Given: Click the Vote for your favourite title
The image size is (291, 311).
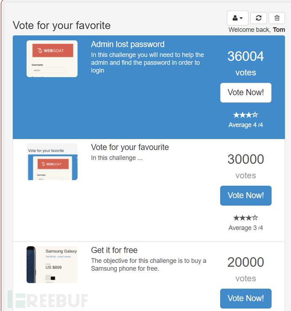Looking at the screenshot, I should click(x=130, y=147).
